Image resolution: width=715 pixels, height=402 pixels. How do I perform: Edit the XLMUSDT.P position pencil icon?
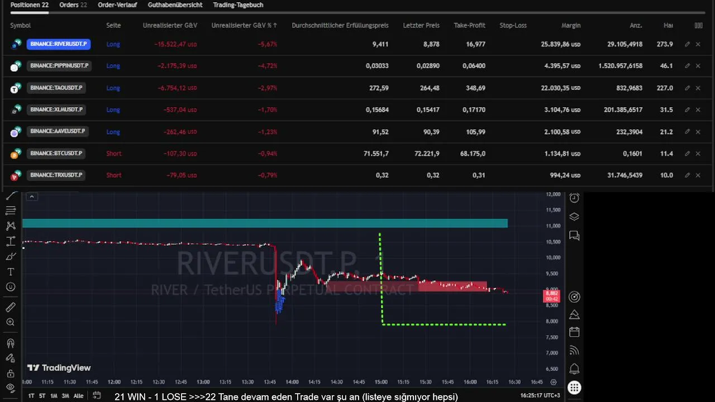click(687, 110)
